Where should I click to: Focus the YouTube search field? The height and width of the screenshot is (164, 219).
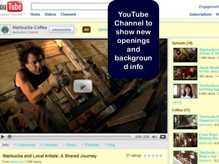pos(69,7)
